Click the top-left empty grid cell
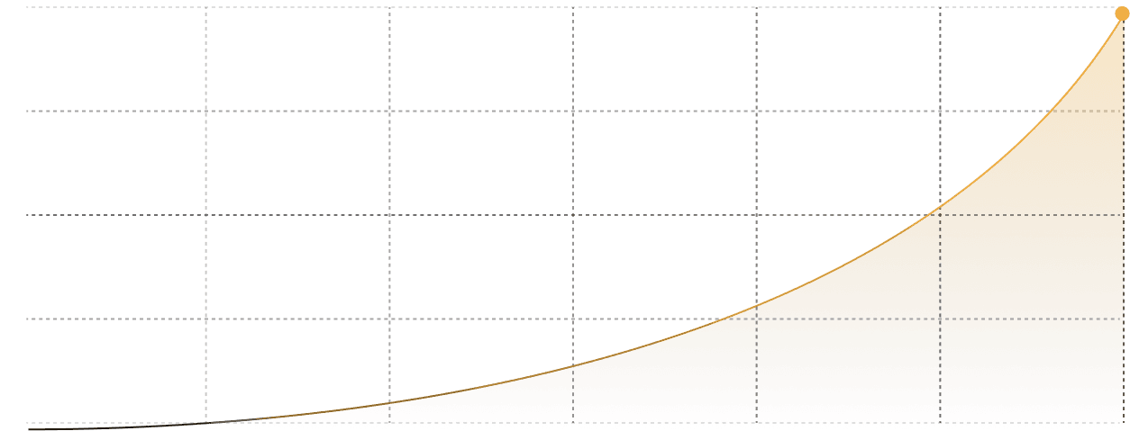This screenshot has width=1130, height=431. click(x=117, y=59)
